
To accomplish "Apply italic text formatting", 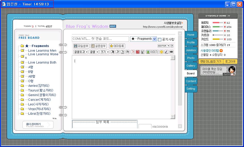I will [118, 52].
